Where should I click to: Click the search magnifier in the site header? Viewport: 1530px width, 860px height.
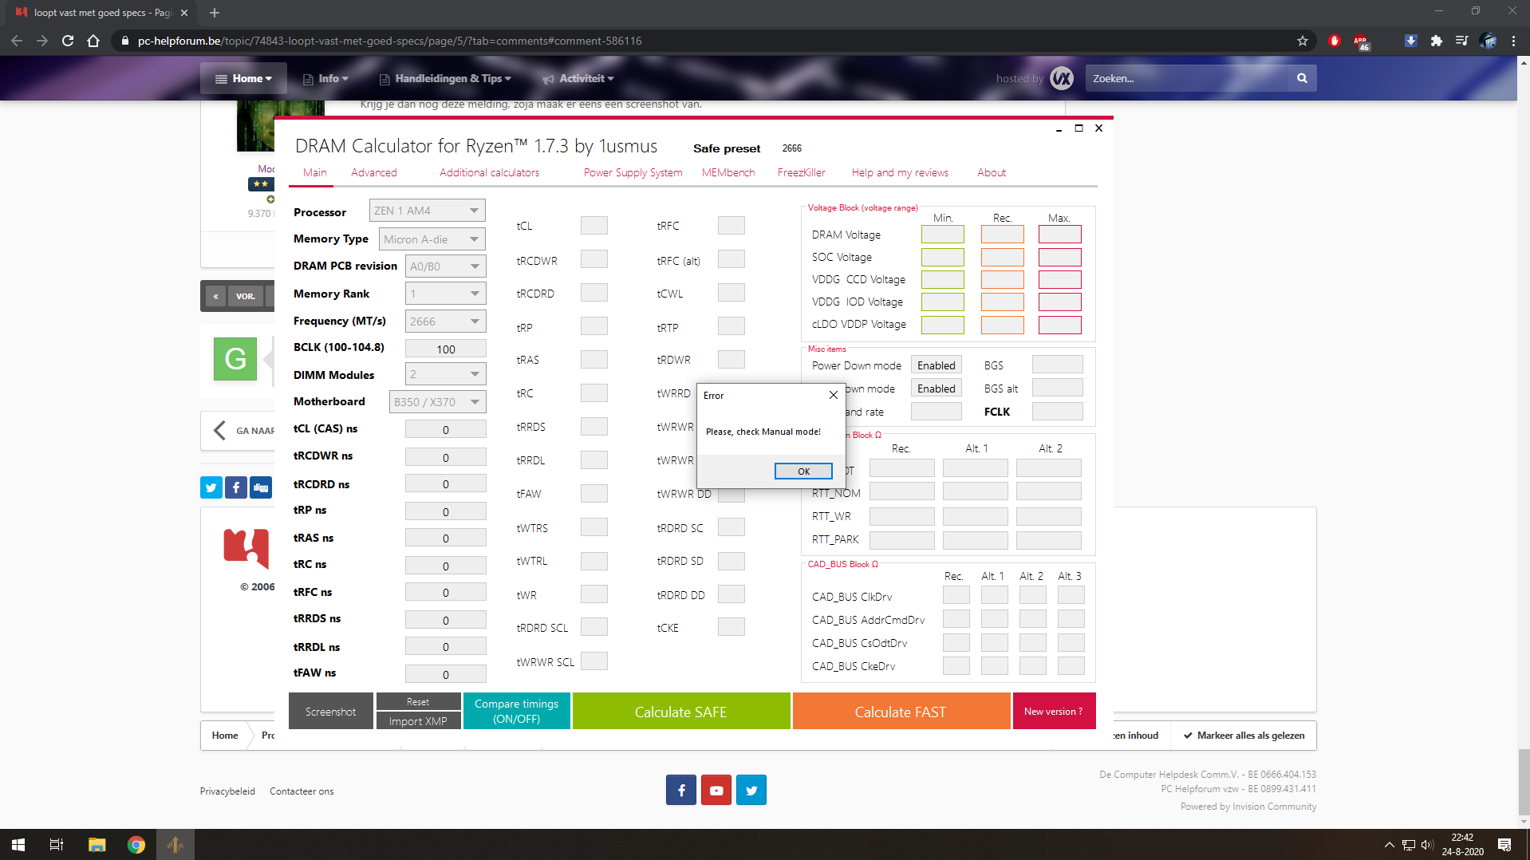[x=1302, y=78]
